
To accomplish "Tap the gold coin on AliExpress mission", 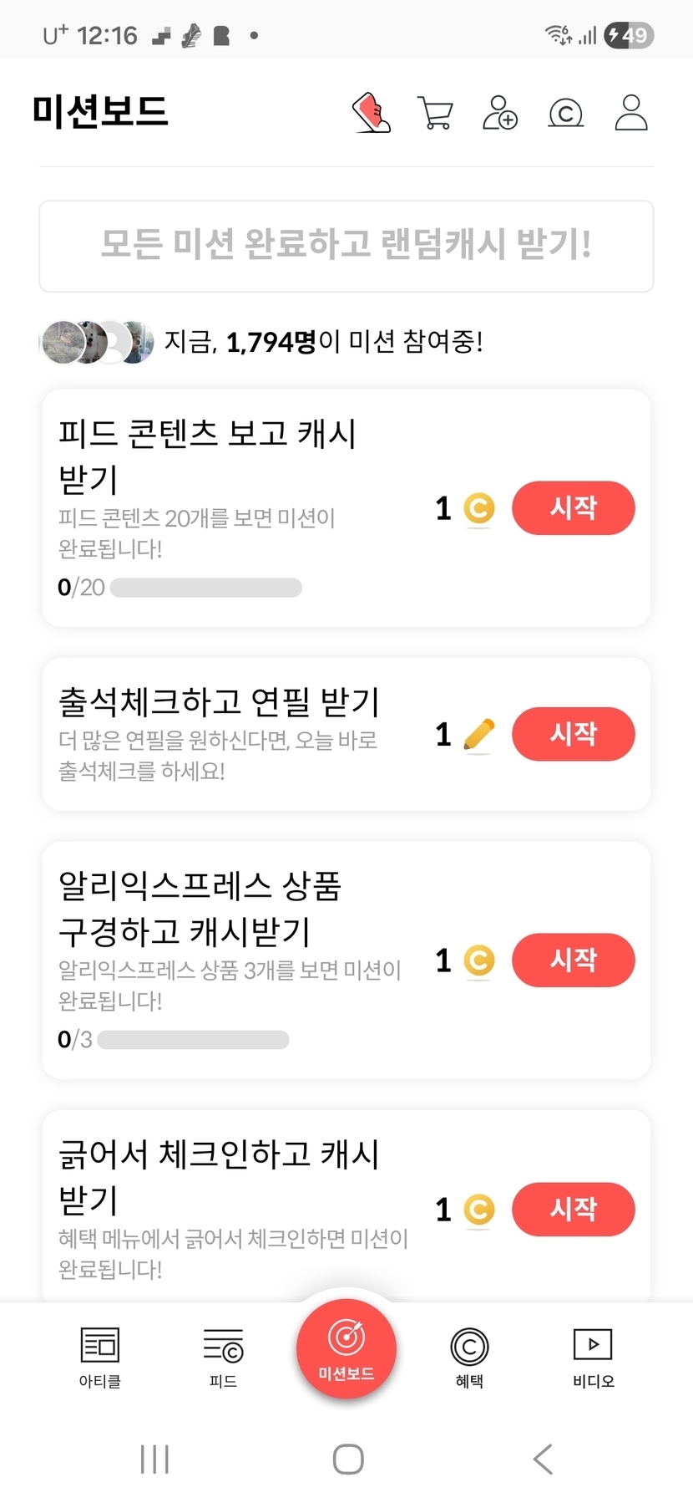I will 479,960.
